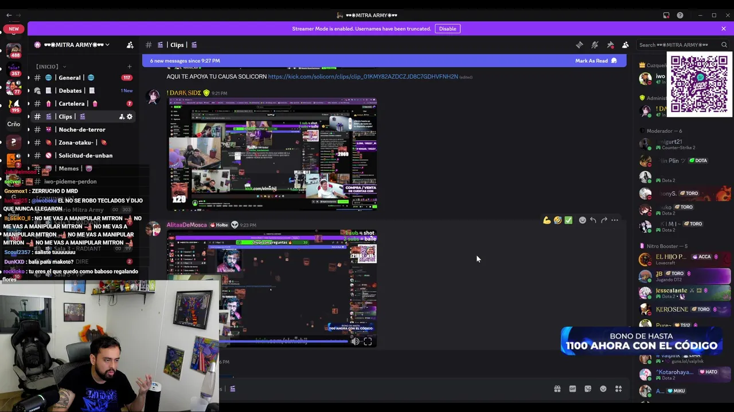The width and height of the screenshot is (734, 412).
Task: React with flexed bicep emoji
Action: tap(546, 220)
